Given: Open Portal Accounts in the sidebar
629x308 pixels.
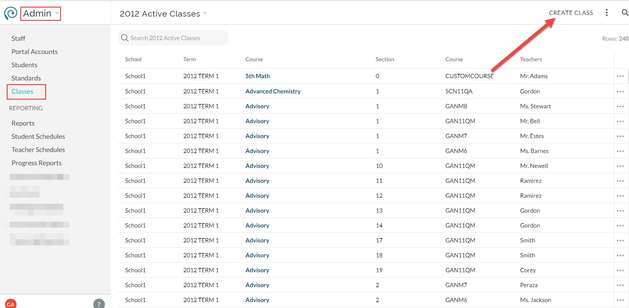Looking at the screenshot, I should click(x=35, y=52).
